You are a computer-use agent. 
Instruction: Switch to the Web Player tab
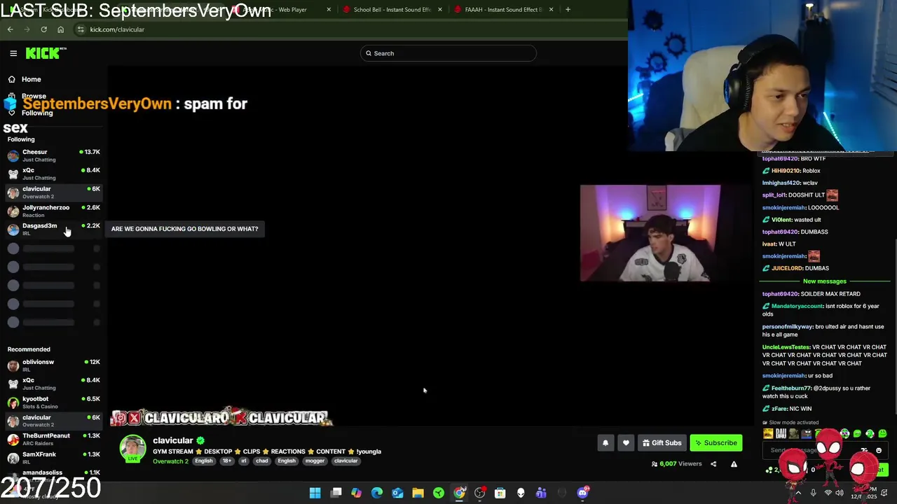pyautogui.click(x=280, y=10)
